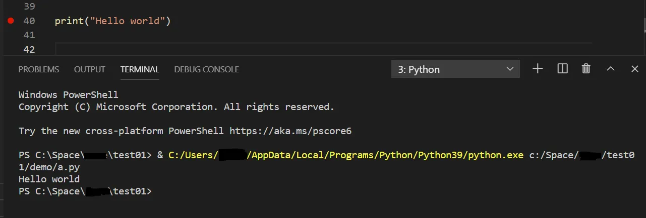Toggle the red breakpoint on line 40

pyautogui.click(x=11, y=21)
